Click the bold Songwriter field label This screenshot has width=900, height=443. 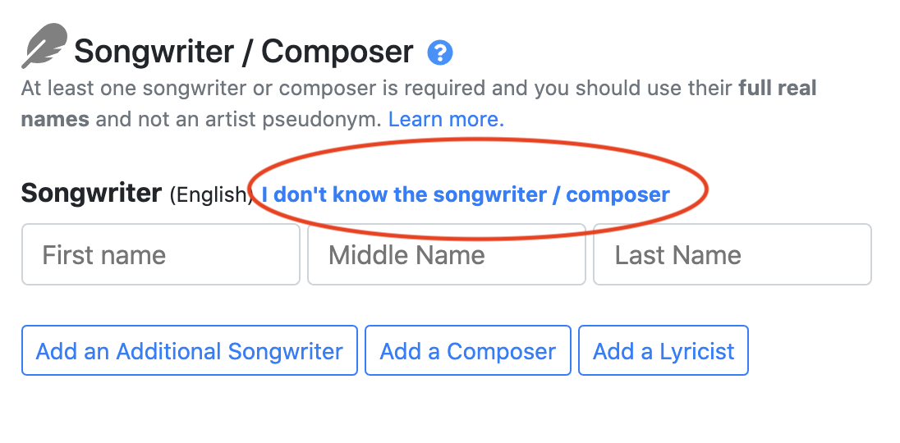point(91,194)
